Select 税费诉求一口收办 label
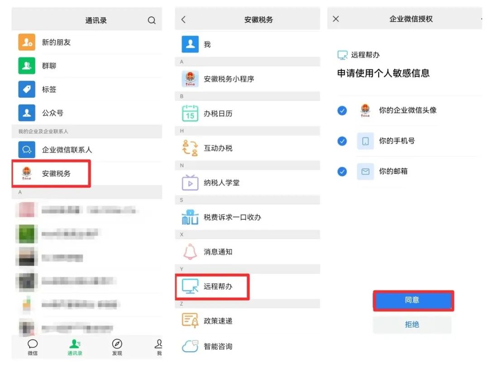 point(232,217)
